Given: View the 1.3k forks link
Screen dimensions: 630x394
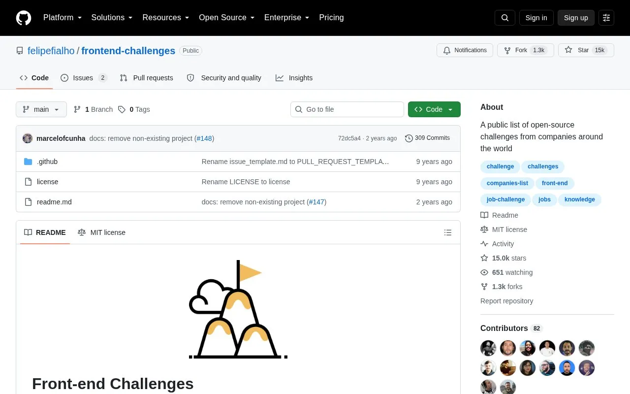Looking at the screenshot, I should click(502, 287).
